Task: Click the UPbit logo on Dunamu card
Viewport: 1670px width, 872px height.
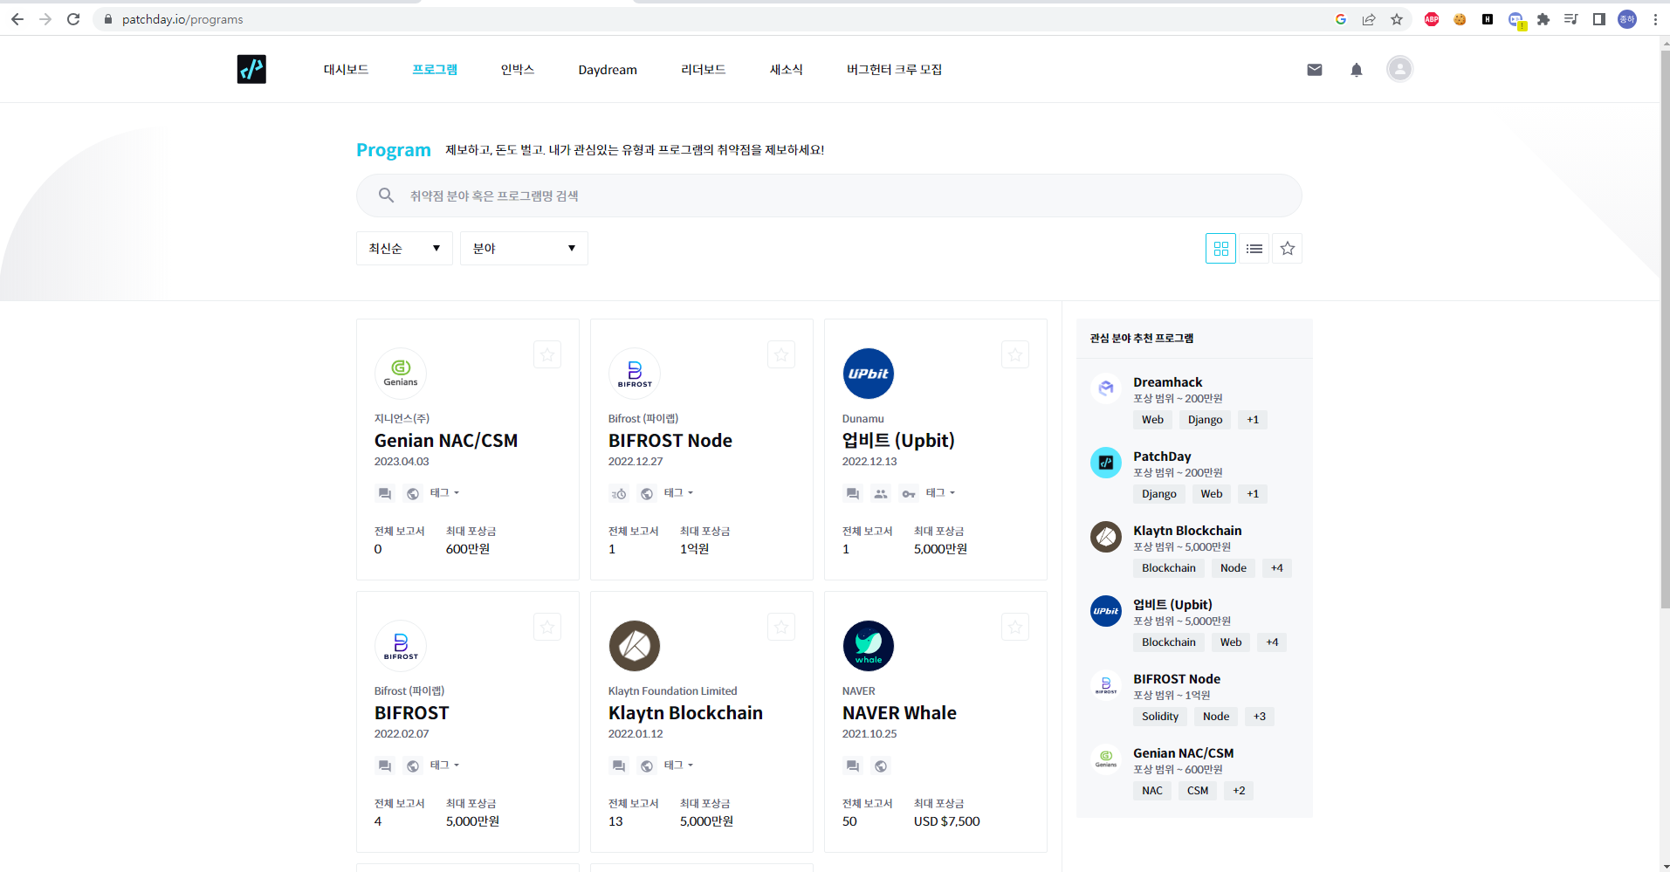Action: (x=869, y=374)
